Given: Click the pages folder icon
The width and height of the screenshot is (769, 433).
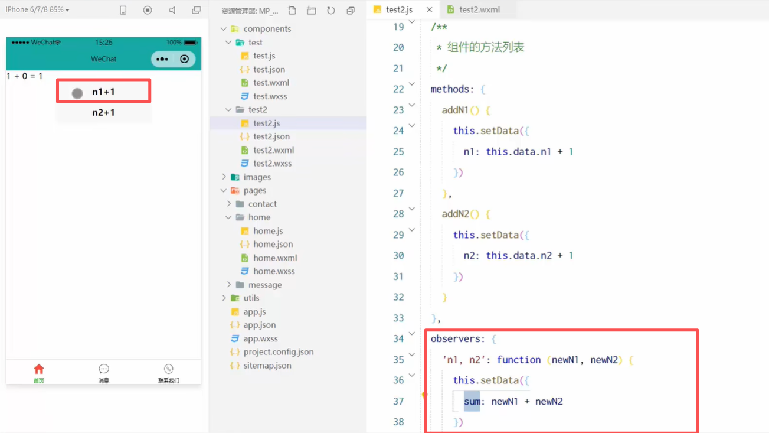Looking at the screenshot, I should [x=235, y=190].
